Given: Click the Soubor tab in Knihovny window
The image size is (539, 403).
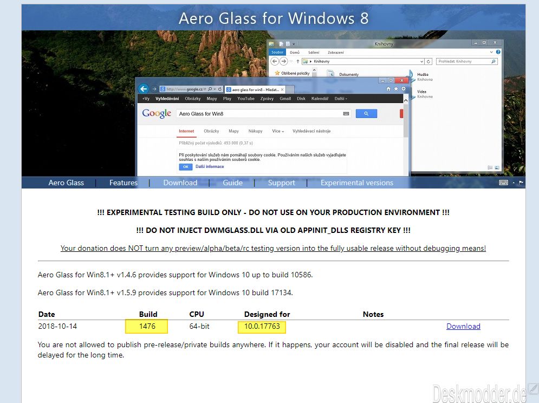Looking at the screenshot, I should pyautogui.click(x=277, y=52).
